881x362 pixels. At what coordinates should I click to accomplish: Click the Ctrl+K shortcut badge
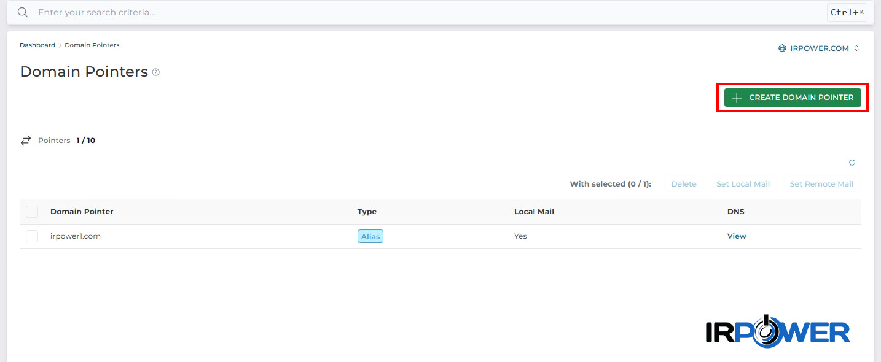(847, 12)
